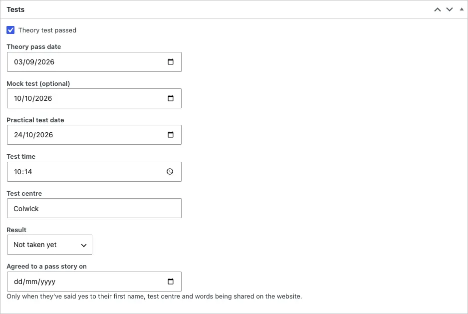Screen dimensions: 468x314
Task: Click the Theory test passed label
Action: click(x=47, y=30)
